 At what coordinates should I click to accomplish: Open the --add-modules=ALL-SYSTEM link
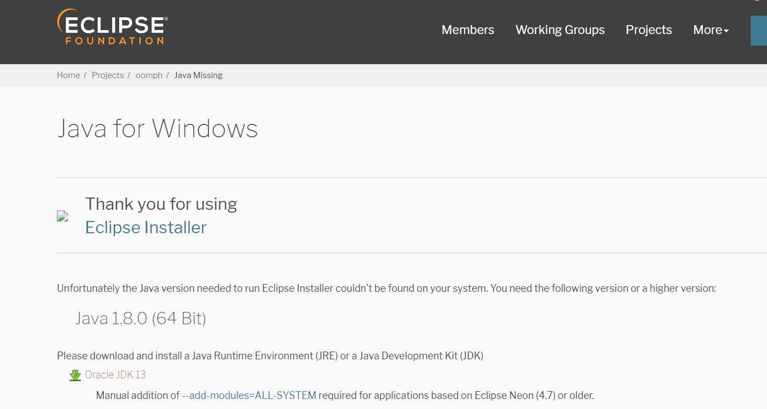pyautogui.click(x=249, y=396)
